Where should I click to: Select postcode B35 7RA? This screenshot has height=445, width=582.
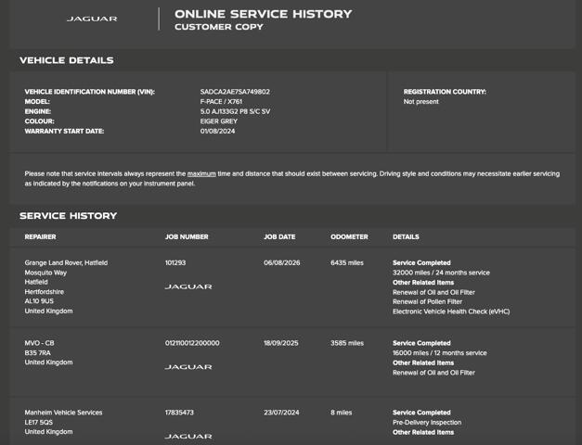point(37,352)
